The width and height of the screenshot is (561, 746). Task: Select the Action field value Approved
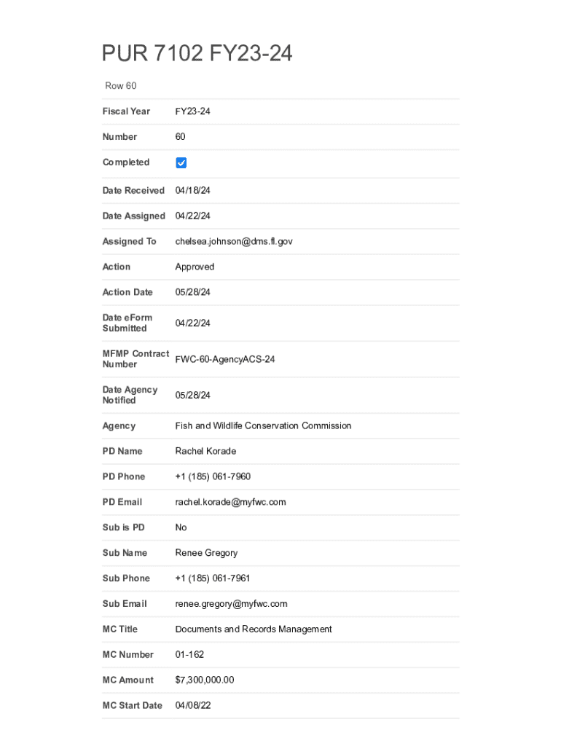pyautogui.click(x=195, y=267)
